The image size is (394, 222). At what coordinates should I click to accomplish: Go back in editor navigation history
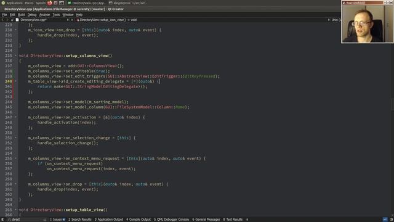pyautogui.click(x=2, y=20)
